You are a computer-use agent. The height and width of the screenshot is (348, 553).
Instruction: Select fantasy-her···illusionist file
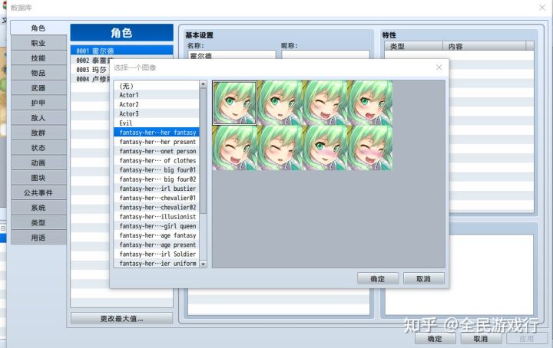(157, 217)
